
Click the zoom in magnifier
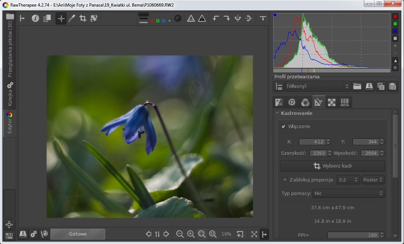tap(191, 234)
